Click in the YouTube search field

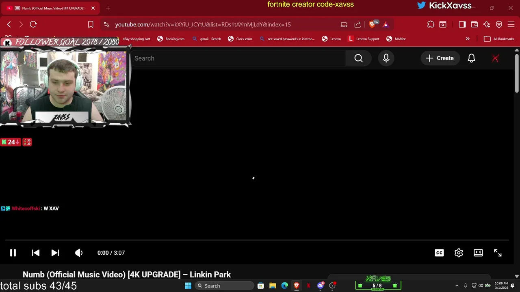tap(238, 58)
